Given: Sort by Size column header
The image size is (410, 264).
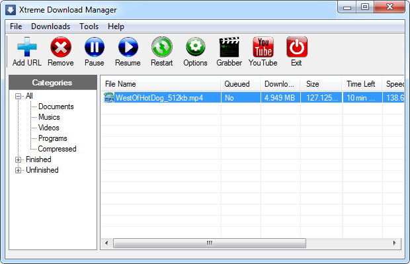Looking at the screenshot, I should click(321, 84).
